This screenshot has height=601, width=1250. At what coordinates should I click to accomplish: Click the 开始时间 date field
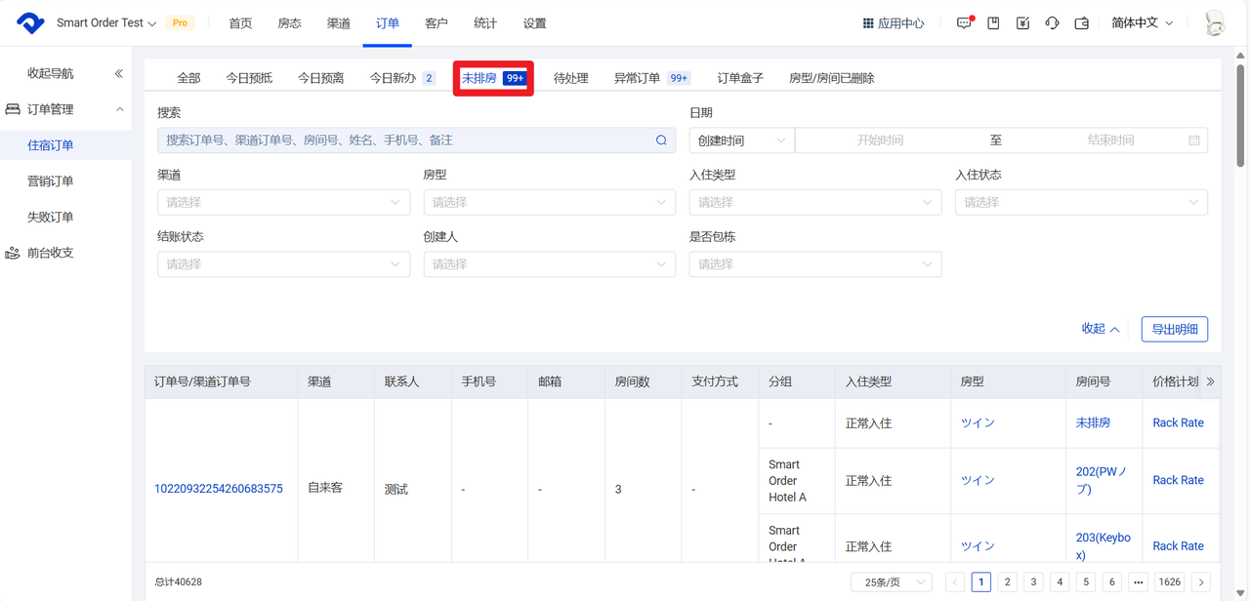click(879, 140)
